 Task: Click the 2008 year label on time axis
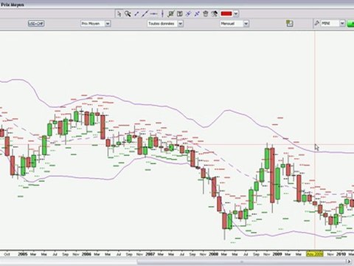(213, 254)
